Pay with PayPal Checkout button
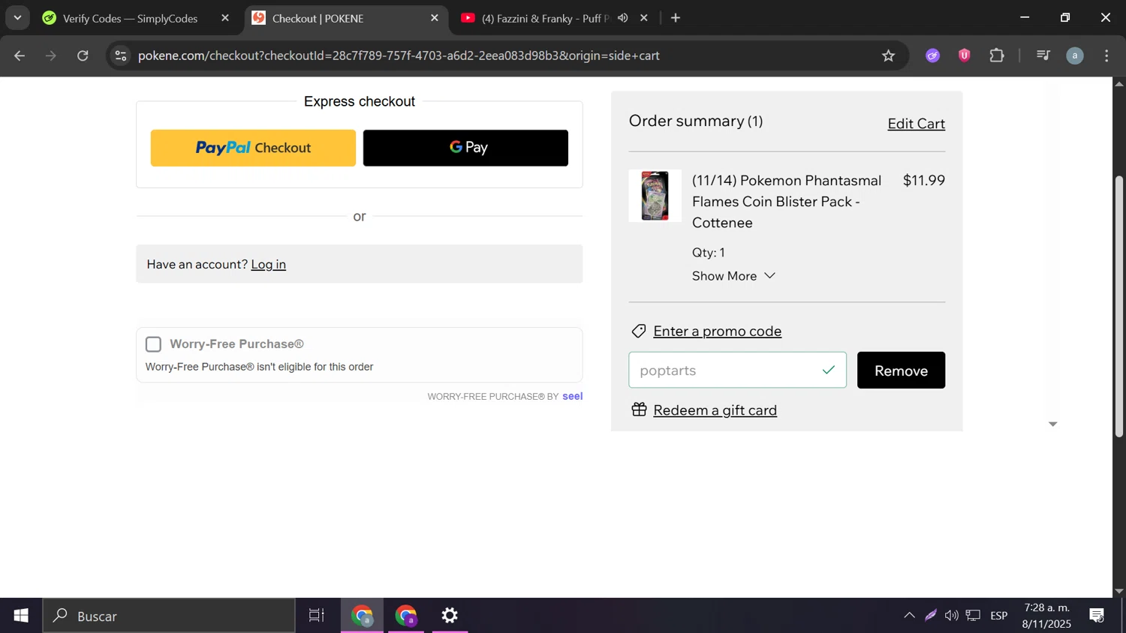 253,148
